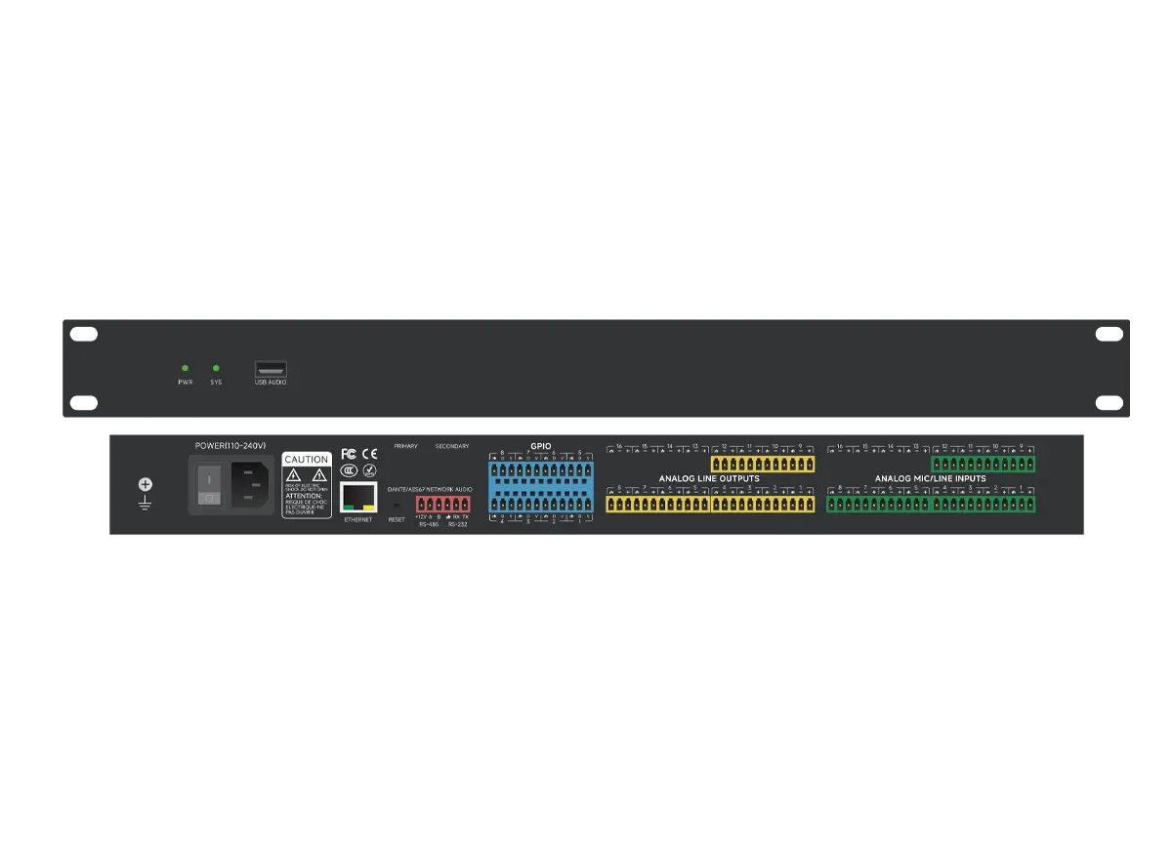Flip the power rocker switch
The height and width of the screenshot is (854, 1172).
(x=207, y=484)
